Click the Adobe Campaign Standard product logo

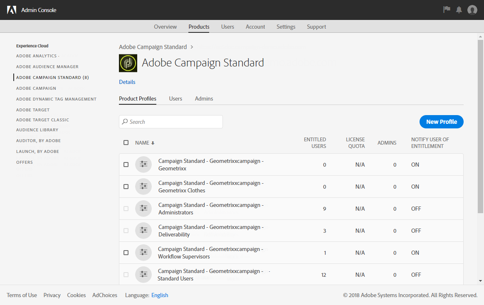[128, 63]
